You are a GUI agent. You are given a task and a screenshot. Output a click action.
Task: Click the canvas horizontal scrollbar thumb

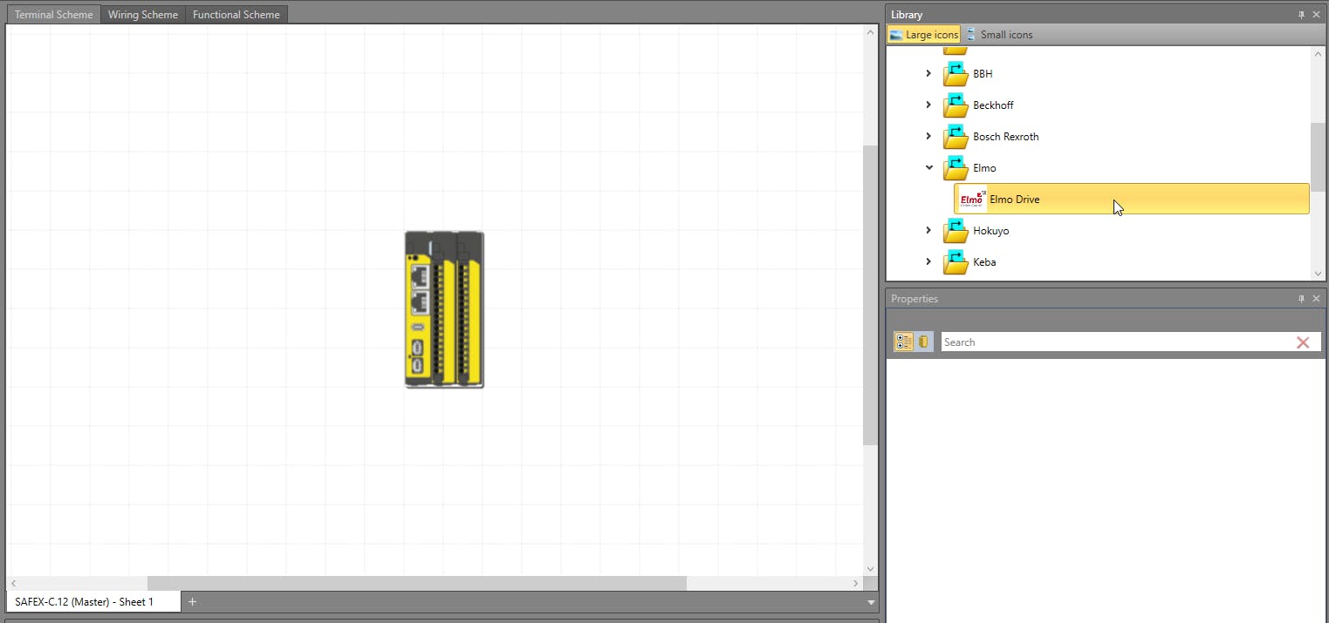point(416,583)
